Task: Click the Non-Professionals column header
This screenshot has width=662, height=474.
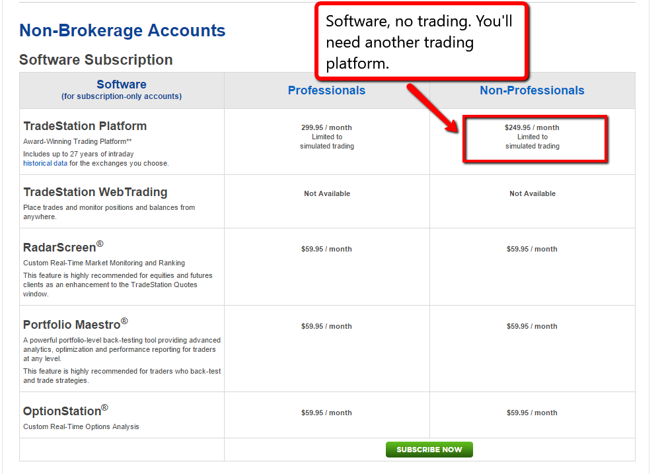Action: [532, 90]
